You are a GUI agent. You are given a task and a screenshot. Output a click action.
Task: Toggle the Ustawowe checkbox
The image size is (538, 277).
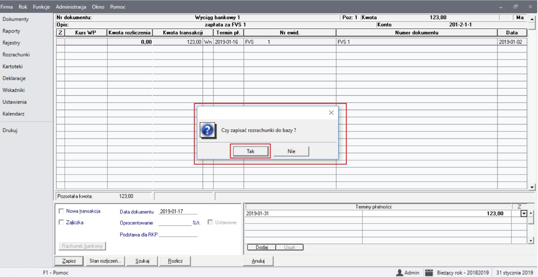point(210,223)
